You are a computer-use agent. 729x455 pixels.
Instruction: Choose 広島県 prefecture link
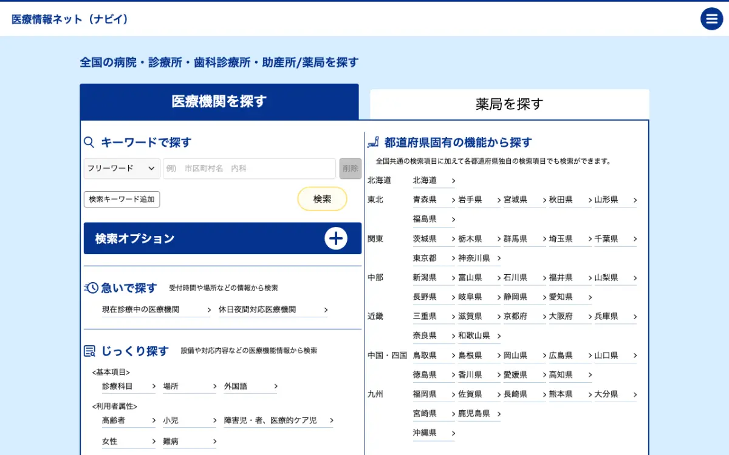click(570, 356)
